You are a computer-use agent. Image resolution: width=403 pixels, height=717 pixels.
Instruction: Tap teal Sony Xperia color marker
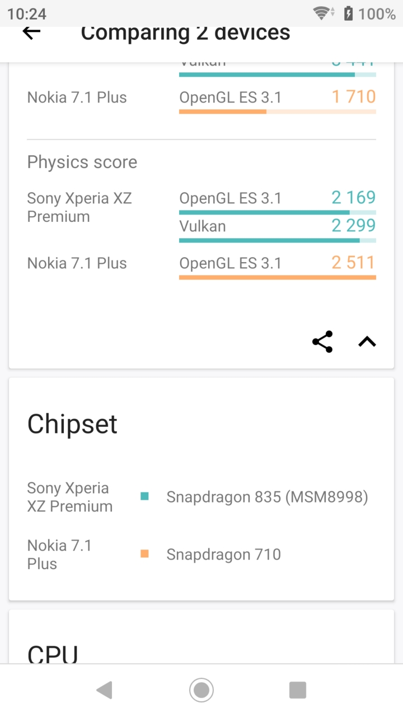(144, 496)
